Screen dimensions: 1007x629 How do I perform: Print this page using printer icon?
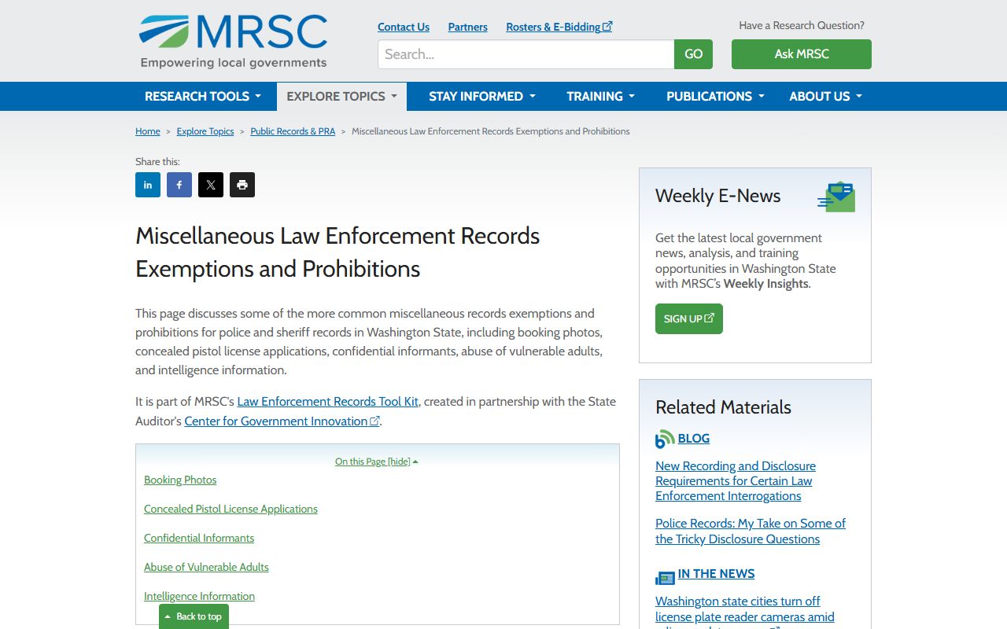coord(242,185)
